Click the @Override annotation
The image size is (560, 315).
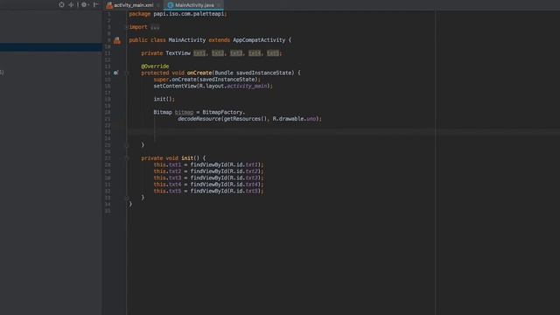(155, 66)
